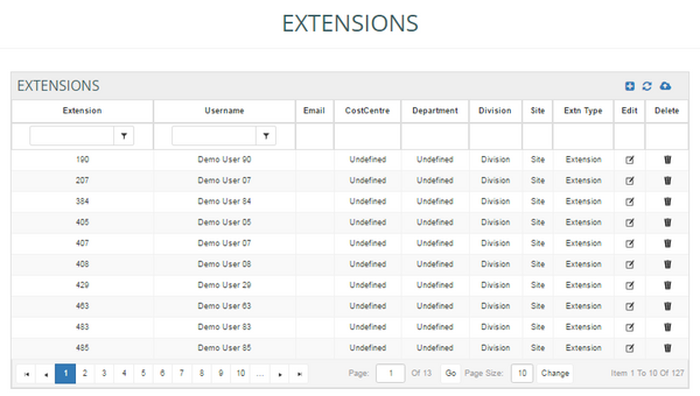The image size is (700, 396).
Task: Go to page 2 of results
Action: click(x=85, y=373)
